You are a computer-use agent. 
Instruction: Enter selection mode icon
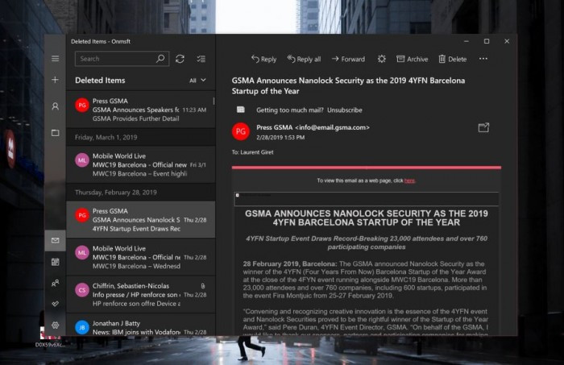201,59
